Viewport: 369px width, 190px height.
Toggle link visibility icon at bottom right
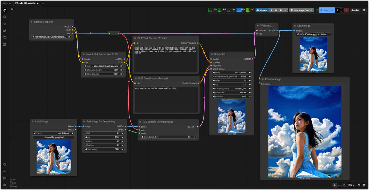coord(364,185)
